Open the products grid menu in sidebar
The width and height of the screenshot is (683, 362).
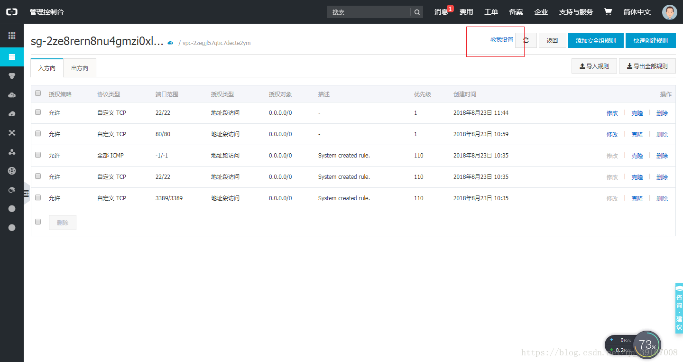tap(12, 36)
